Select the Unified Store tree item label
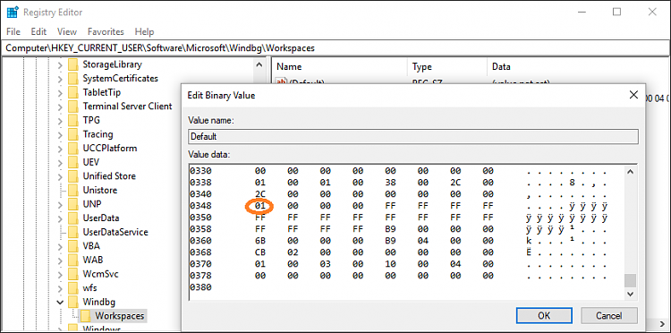The height and width of the screenshot is (333, 671). click(109, 176)
